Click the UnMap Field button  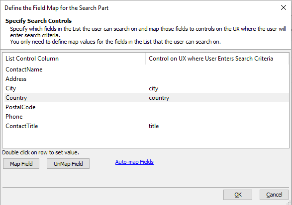[68, 164]
